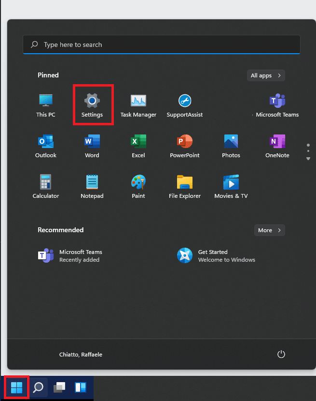Image resolution: width=316 pixels, height=401 pixels.
Task: Launch Paint
Action: 138,187
